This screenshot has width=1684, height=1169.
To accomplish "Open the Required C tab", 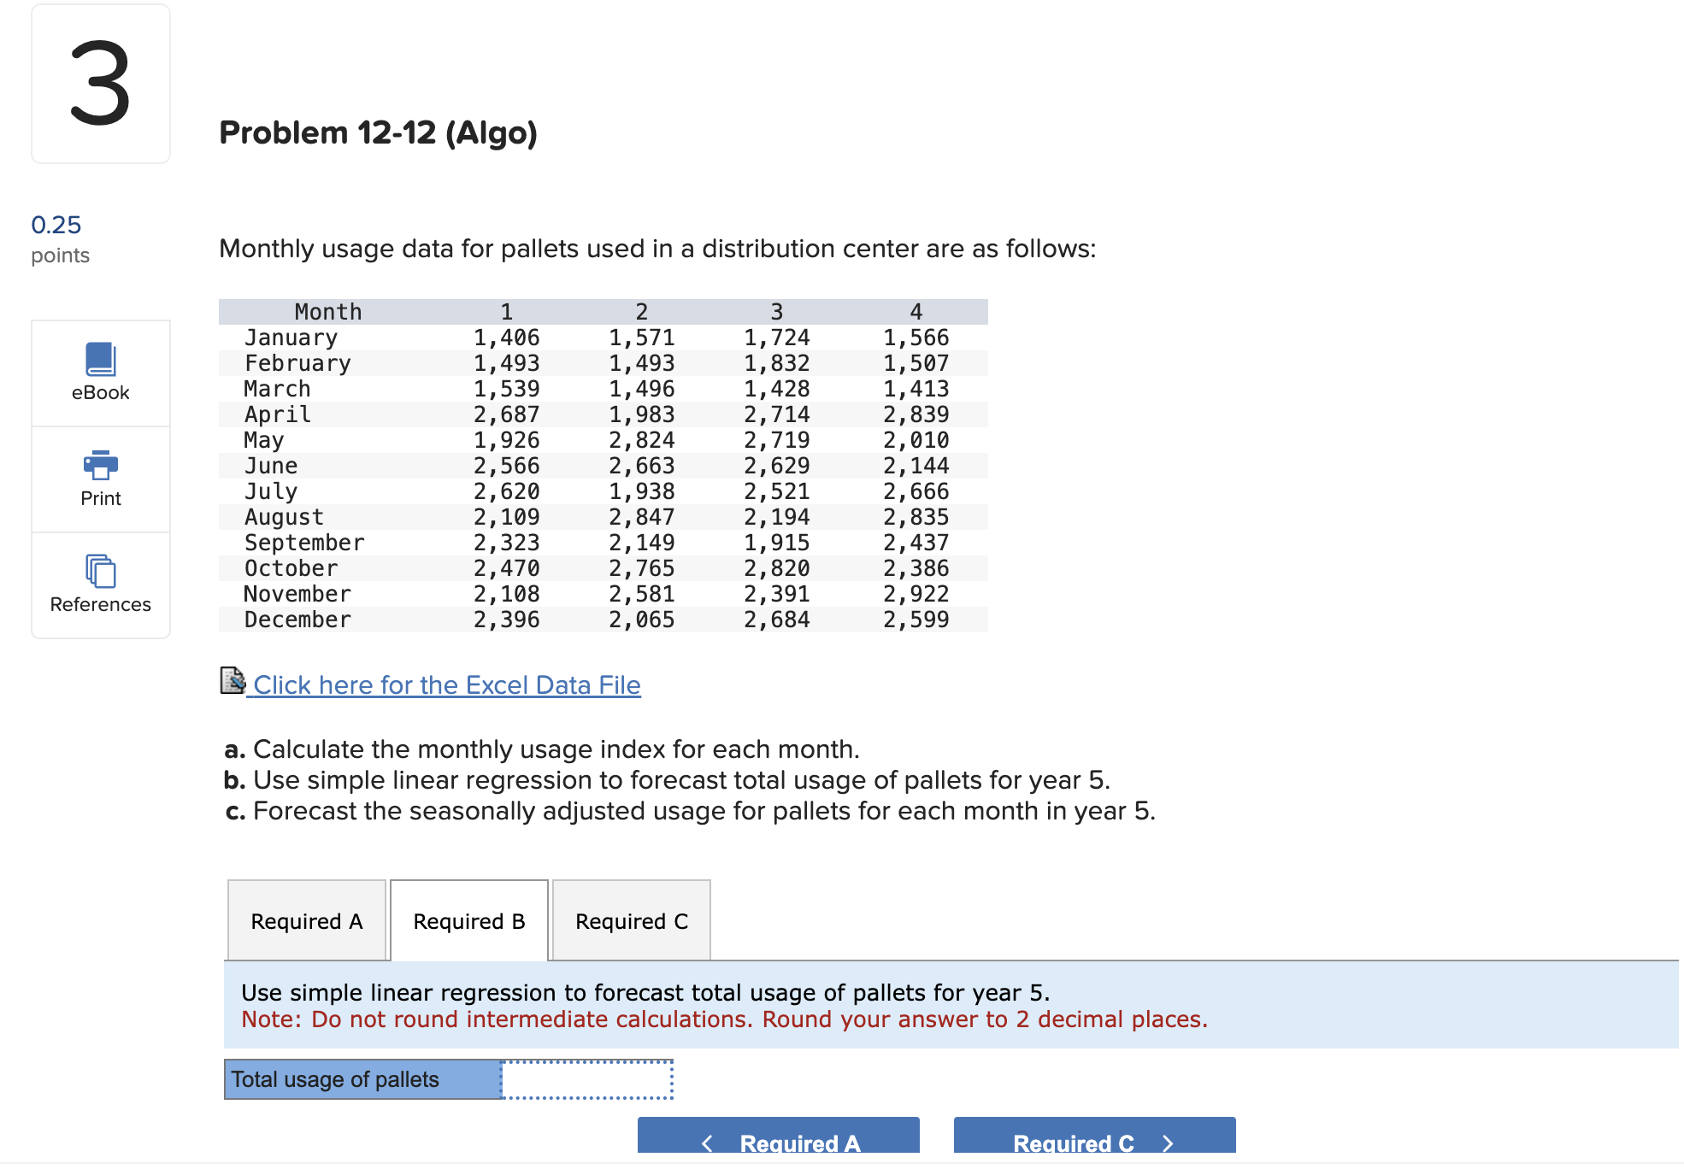I will 631,921.
